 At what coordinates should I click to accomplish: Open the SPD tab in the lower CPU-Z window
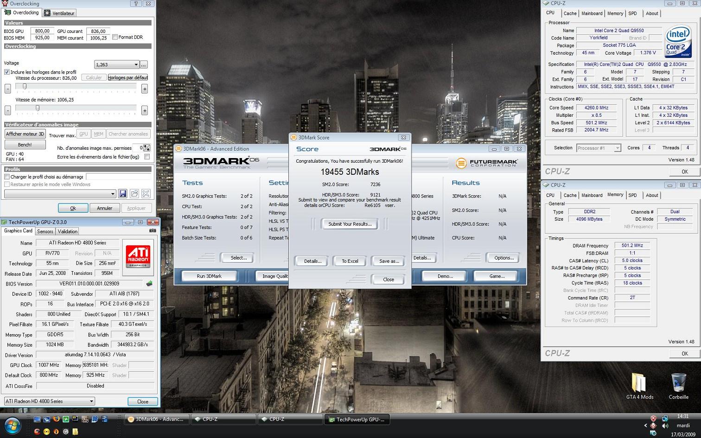tap(632, 195)
